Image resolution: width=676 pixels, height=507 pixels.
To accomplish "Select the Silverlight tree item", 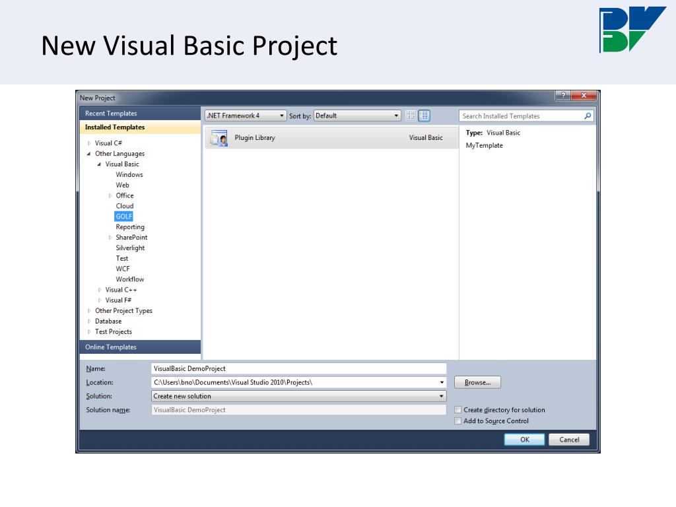I will (x=130, y=248).
